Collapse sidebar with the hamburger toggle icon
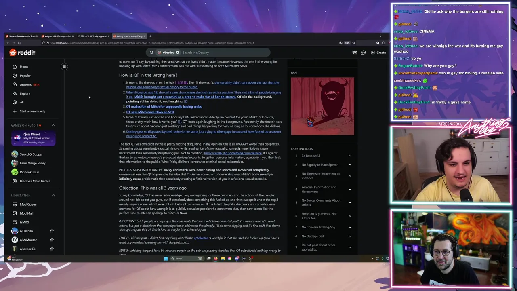This screenshot has width=517, height=291. click(x=64, y=67)
